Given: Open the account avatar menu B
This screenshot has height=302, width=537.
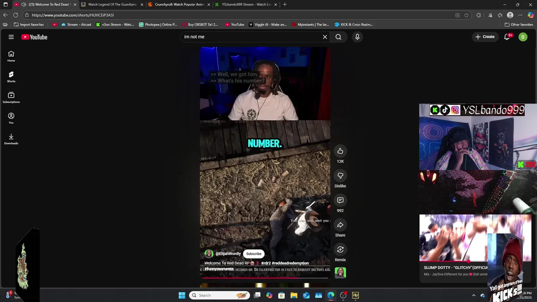Looking at the screenshot, I should pyautogui.click(x=523, y=37).
